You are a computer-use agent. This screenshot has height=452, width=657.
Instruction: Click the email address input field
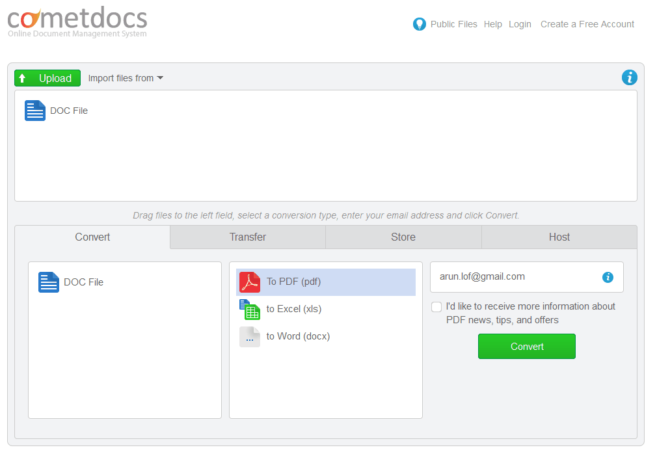[527, 277]
